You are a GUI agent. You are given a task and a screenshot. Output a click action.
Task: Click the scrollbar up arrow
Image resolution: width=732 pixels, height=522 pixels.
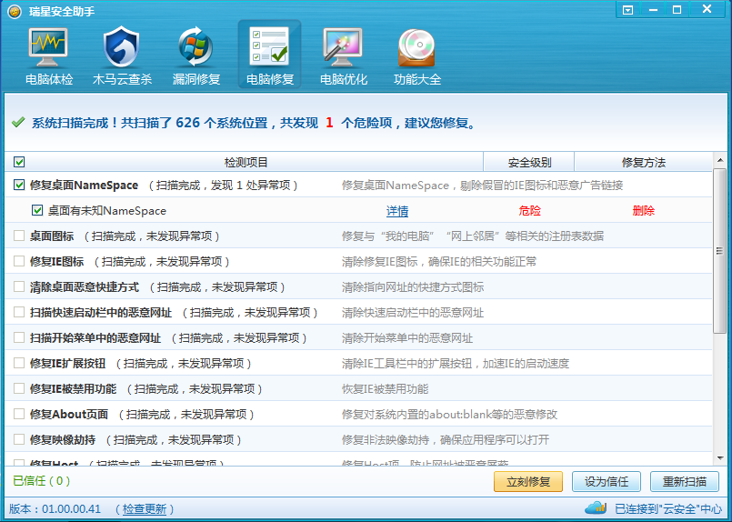point(720,160)
